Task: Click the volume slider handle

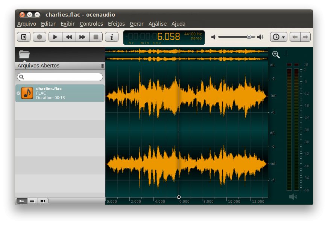Action: pos(249,37)
